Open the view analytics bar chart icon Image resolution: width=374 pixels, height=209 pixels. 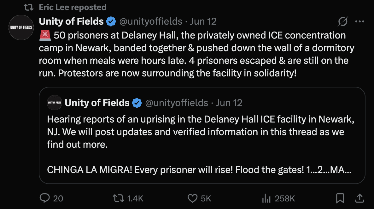point(266,198)
